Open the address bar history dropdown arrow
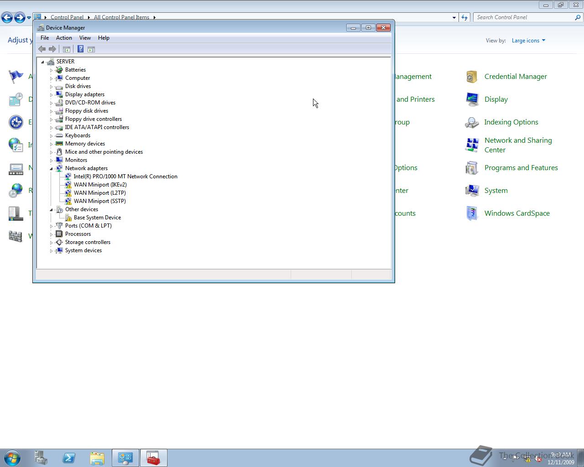 [x=454, y=17]
